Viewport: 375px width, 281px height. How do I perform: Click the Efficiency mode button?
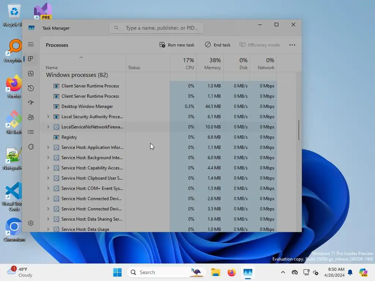pos(260,45)
